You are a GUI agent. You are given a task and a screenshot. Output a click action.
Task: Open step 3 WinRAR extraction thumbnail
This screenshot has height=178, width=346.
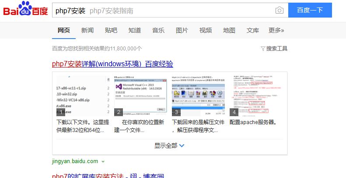[199, 96]
